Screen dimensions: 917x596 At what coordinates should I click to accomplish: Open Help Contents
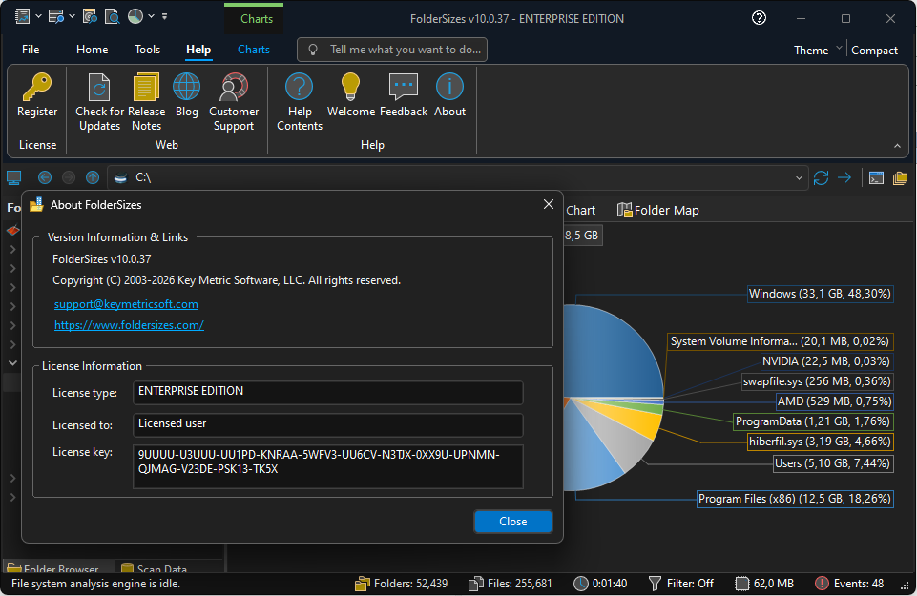coord(300,102)
